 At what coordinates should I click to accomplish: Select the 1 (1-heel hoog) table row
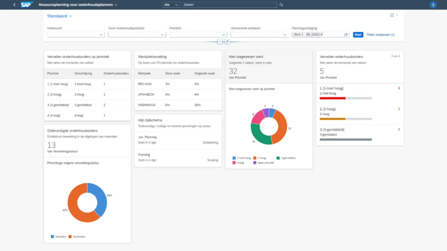(x=87, y=84)
